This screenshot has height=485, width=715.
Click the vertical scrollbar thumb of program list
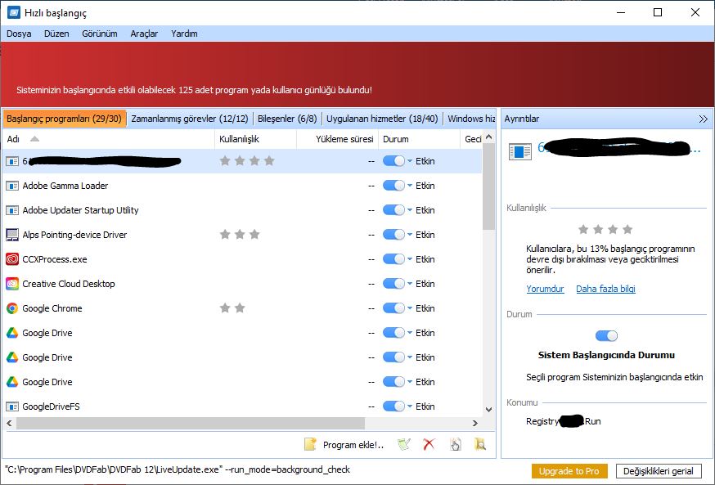[x=488, y=187]
